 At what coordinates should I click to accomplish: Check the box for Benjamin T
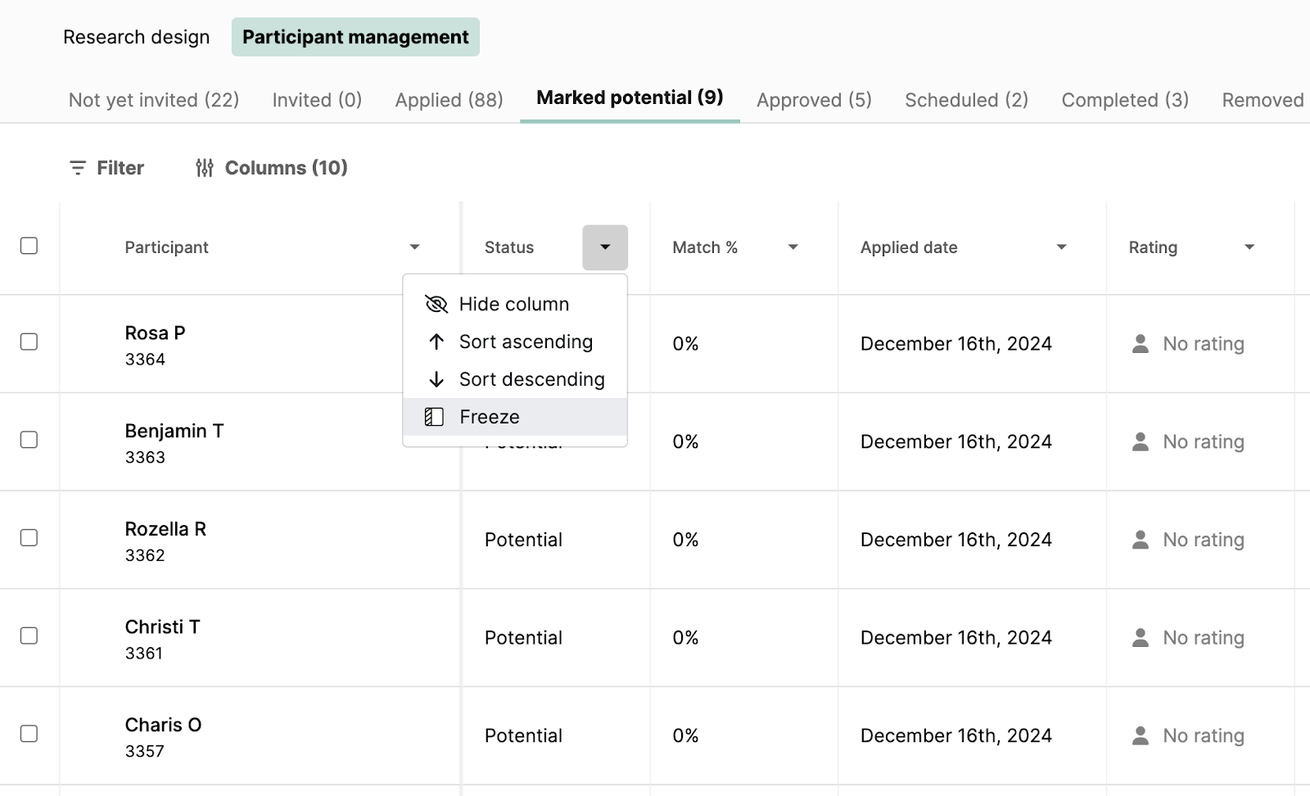[x=29, y=440]
